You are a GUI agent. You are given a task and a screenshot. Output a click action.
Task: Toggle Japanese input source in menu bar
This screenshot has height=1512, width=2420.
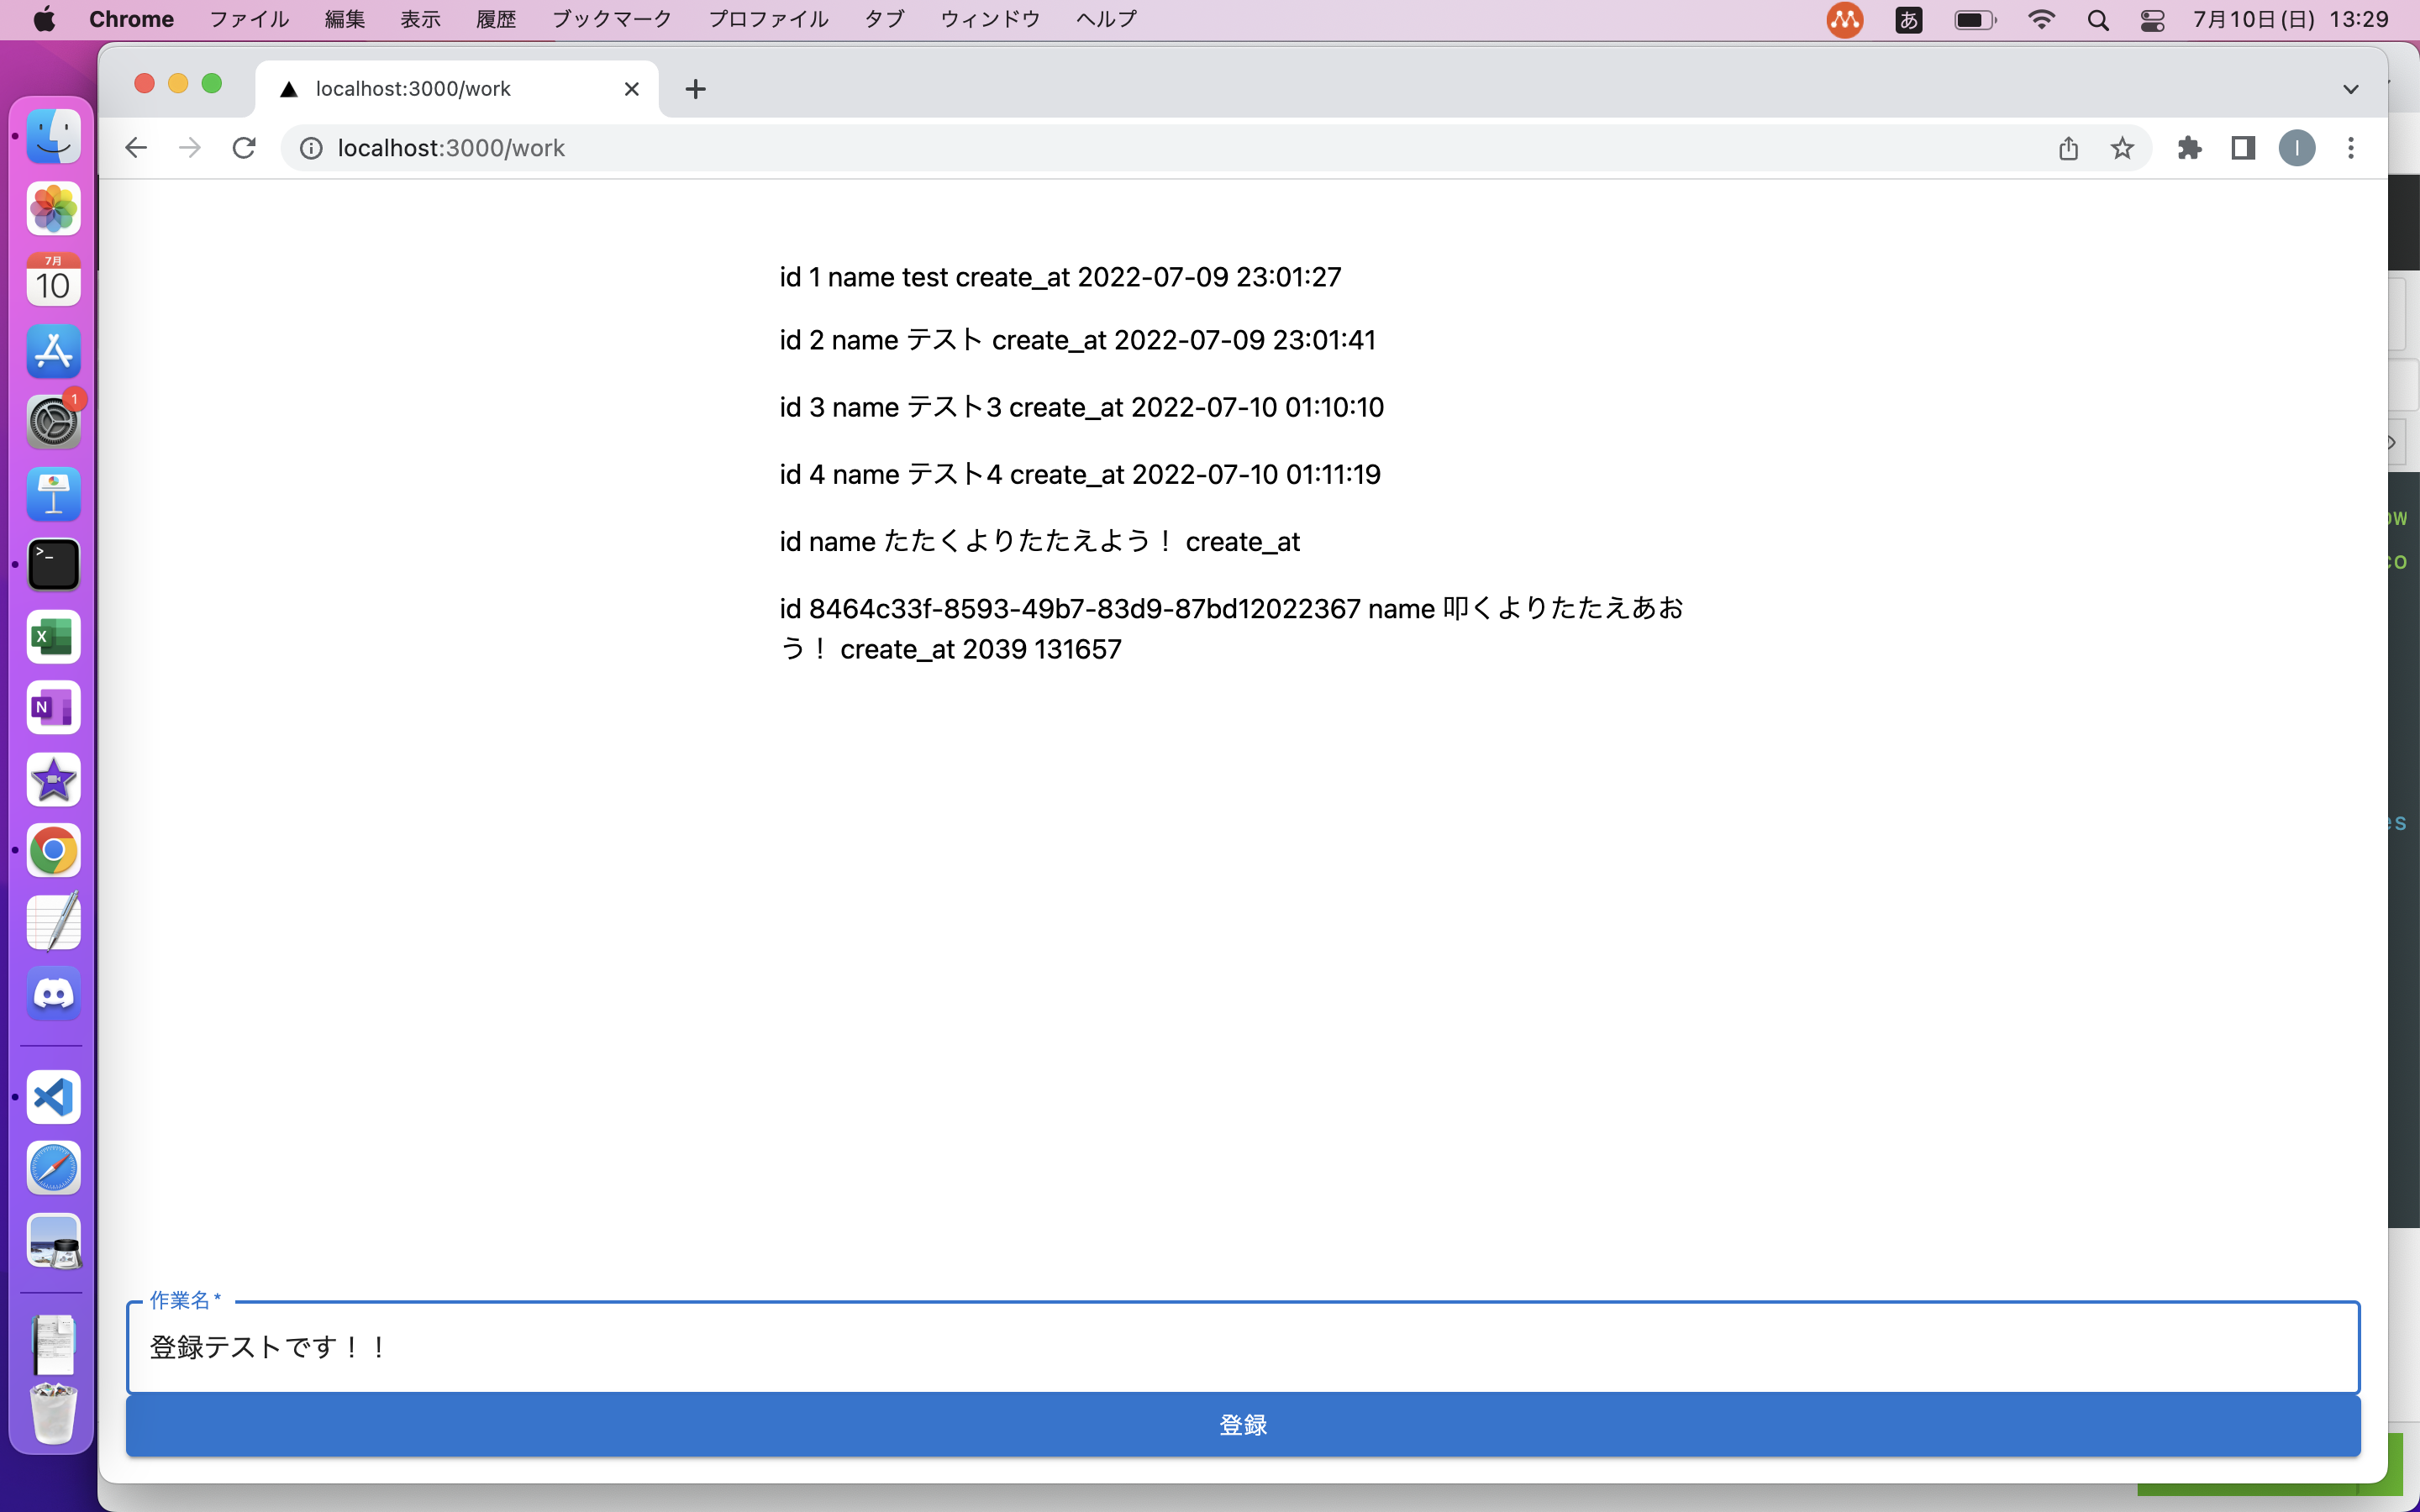1908,19
